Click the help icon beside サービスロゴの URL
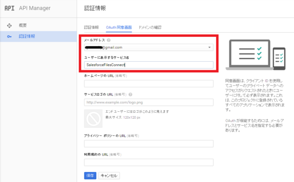Image resolution: width=294 pixels, height=182 pixels. (130, 95)
